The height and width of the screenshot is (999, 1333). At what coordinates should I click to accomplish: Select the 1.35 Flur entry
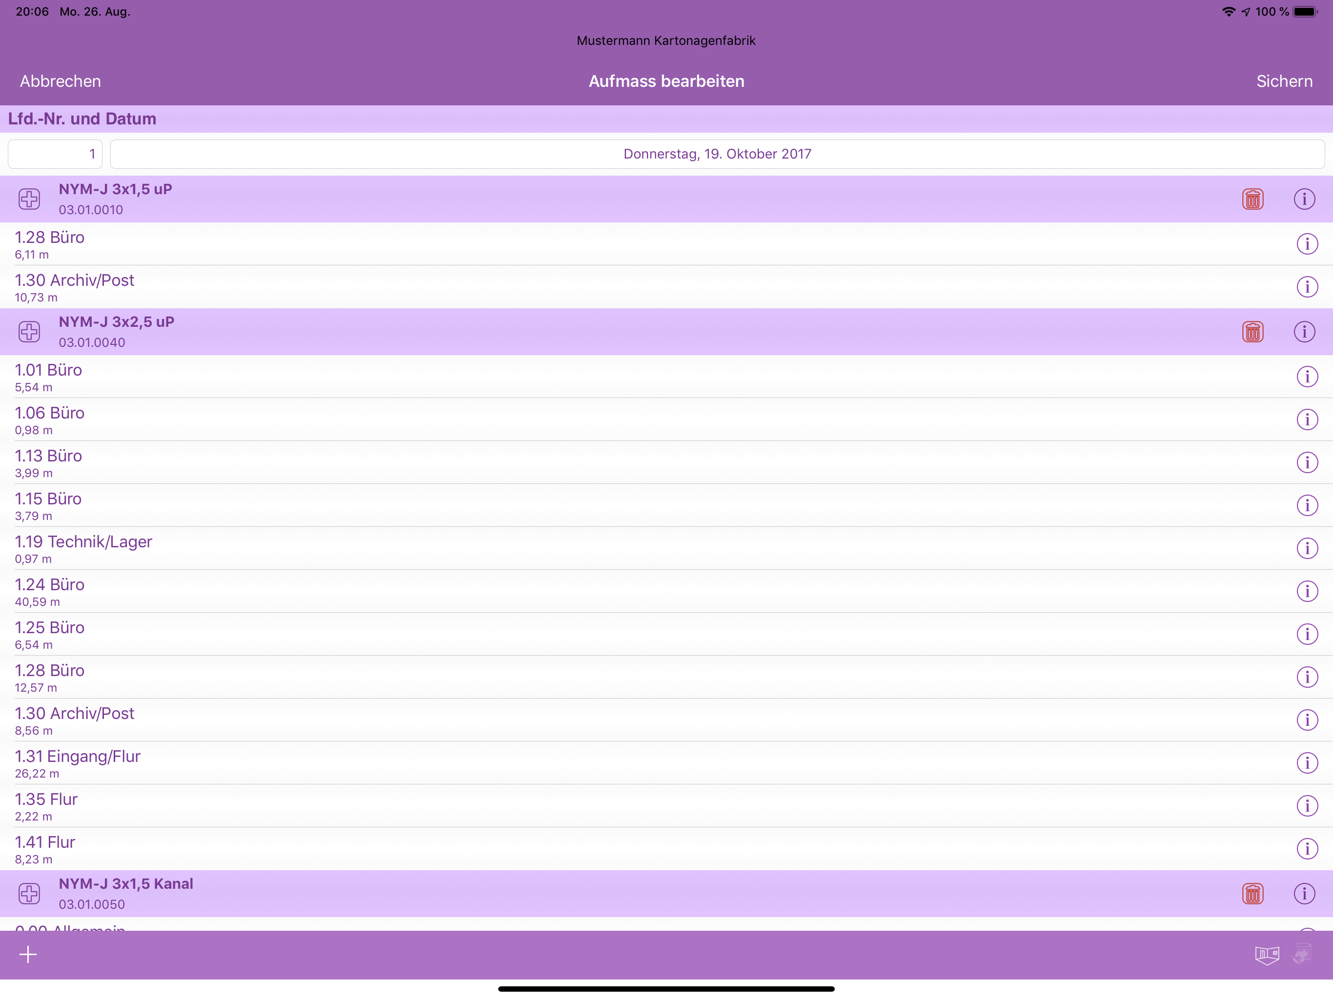666,805
